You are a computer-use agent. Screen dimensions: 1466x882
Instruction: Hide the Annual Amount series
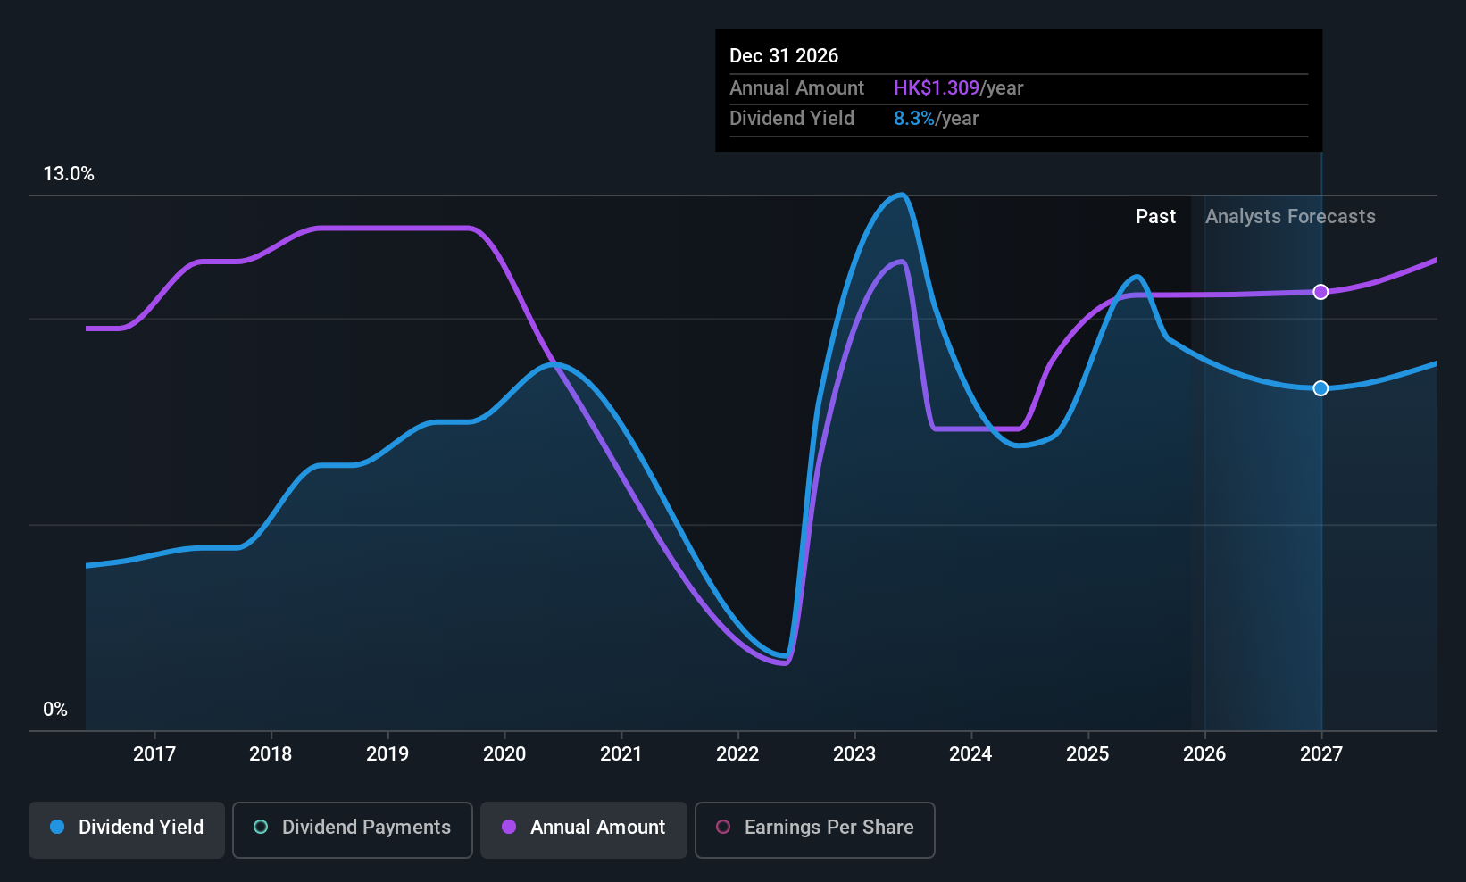tap(583, 828)
